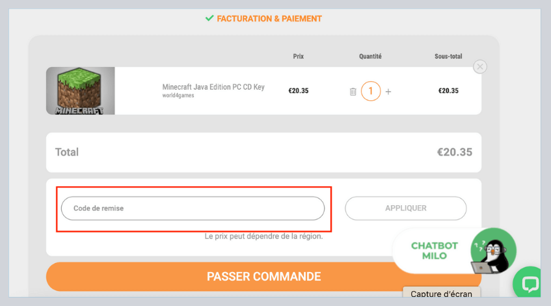Increase quantity with the plus icon

pyautogui.click(x=388, y=92)
